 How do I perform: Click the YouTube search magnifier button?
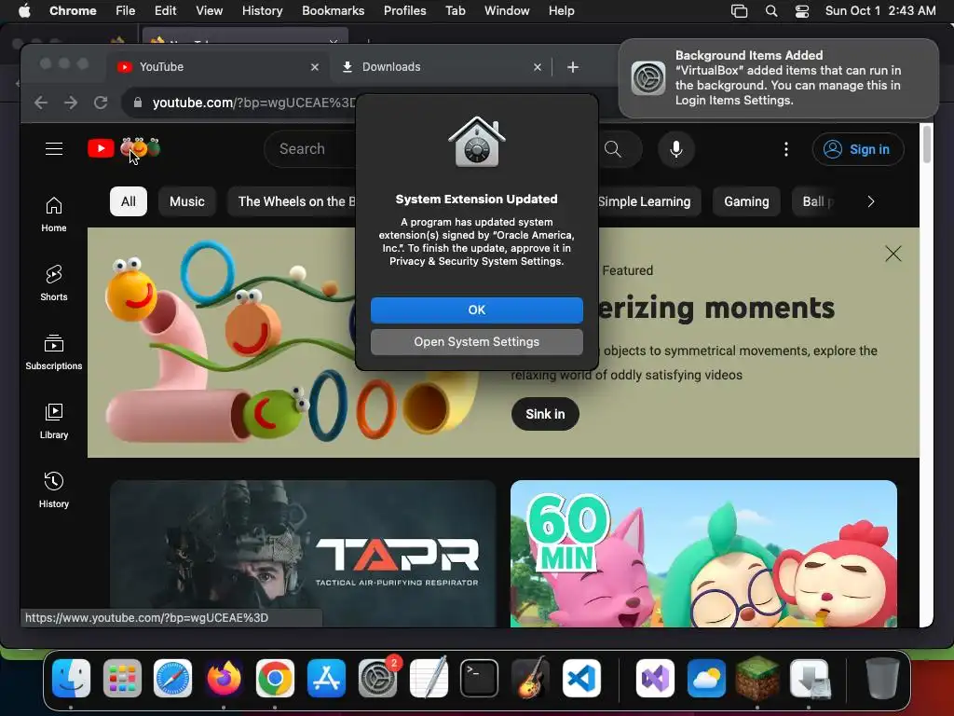point(613,149)
